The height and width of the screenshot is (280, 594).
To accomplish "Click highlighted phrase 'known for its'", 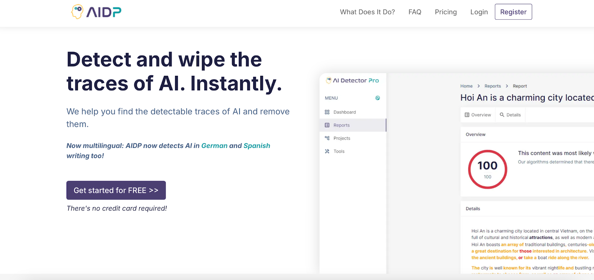I will pyautogui.click(x=517, y=268).
